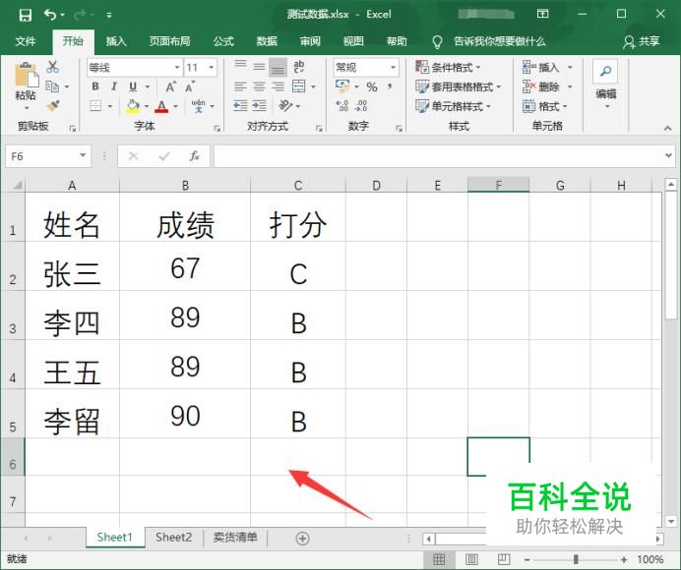Increase decimal places
Image resolution: width=681 pixels, height=570 pixels.
click(x=342, y=105)
